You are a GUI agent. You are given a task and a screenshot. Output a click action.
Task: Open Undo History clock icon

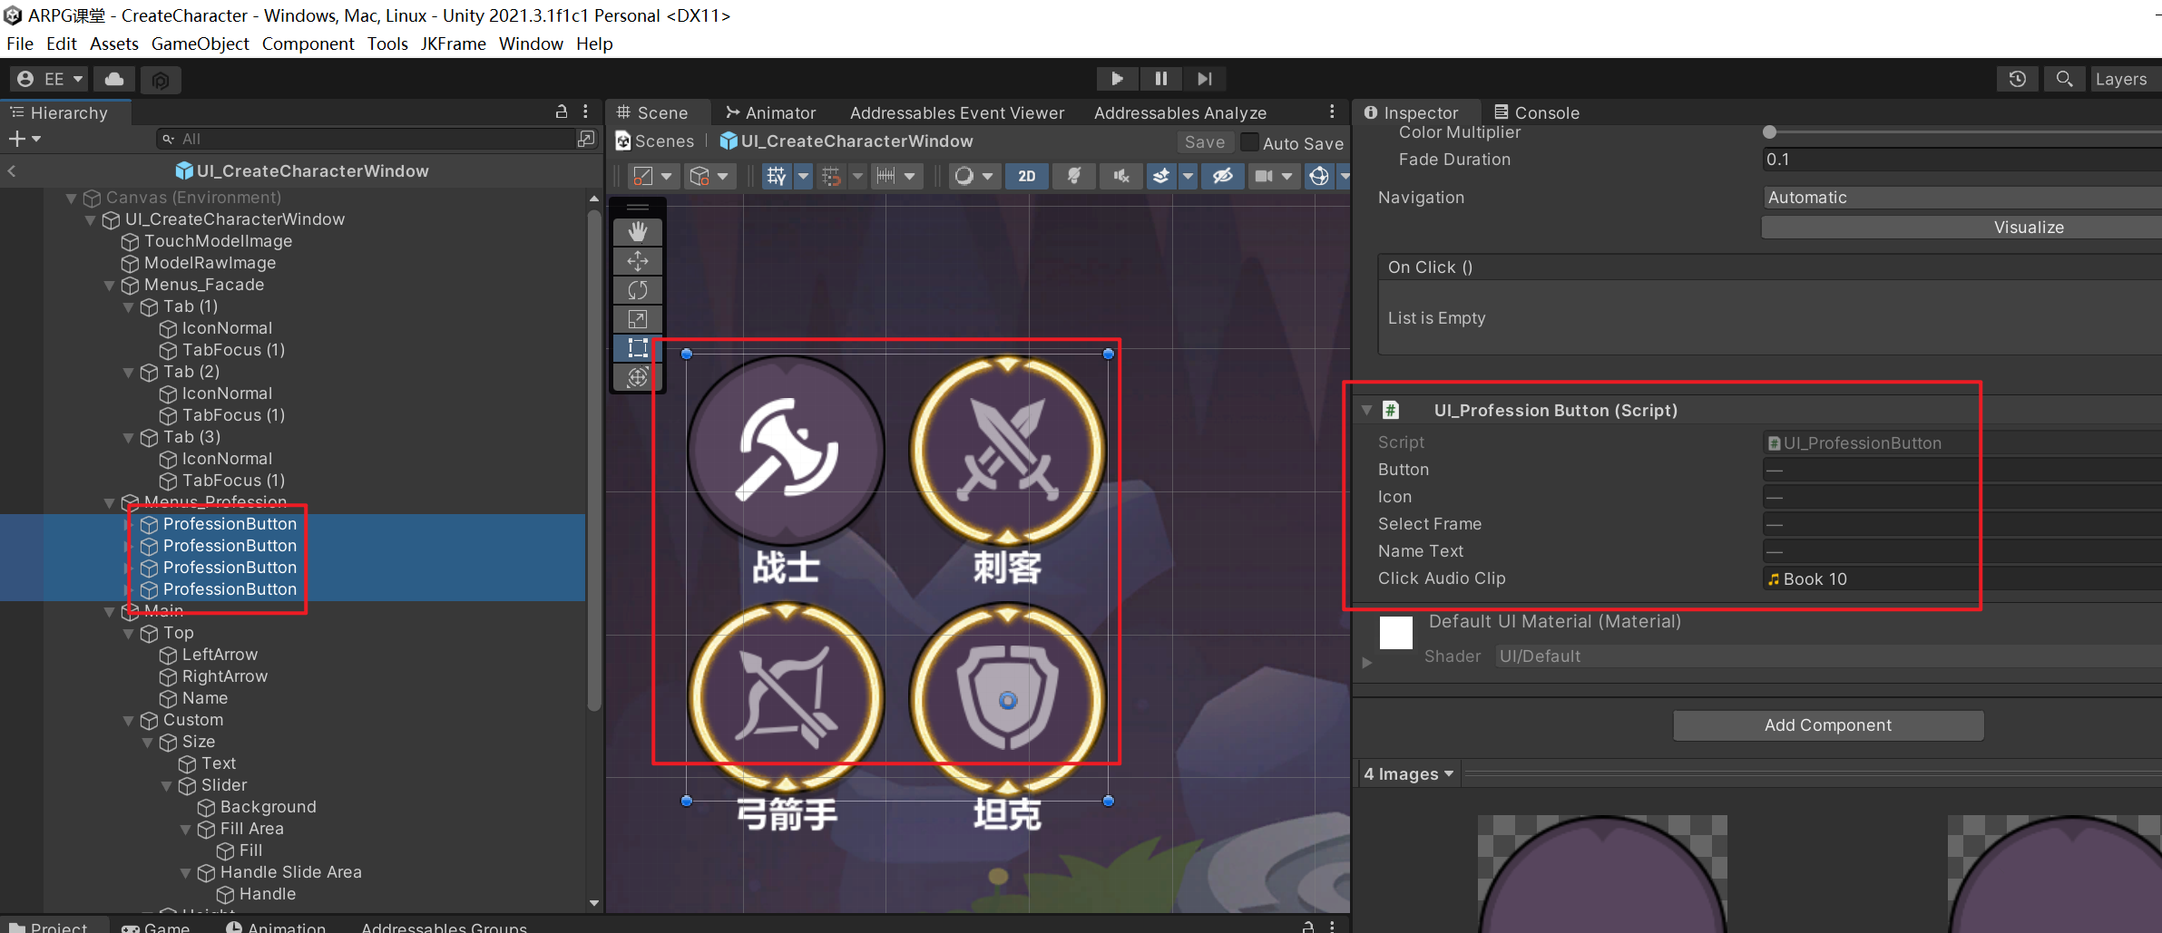pos(2017,80)
